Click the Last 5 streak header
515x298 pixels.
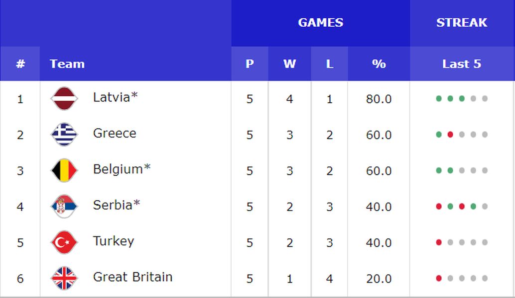462,64
